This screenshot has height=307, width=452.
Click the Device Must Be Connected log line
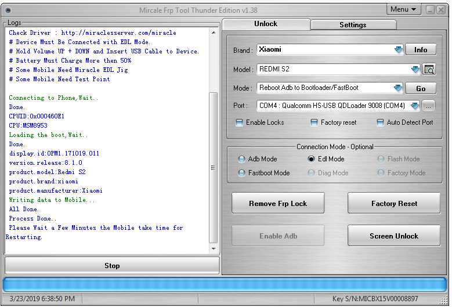[79, 42]
